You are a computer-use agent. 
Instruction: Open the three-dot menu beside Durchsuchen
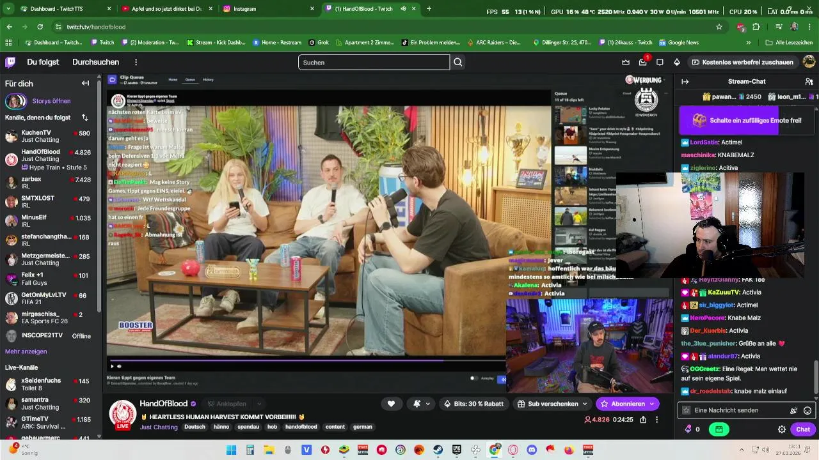point(136,62)
